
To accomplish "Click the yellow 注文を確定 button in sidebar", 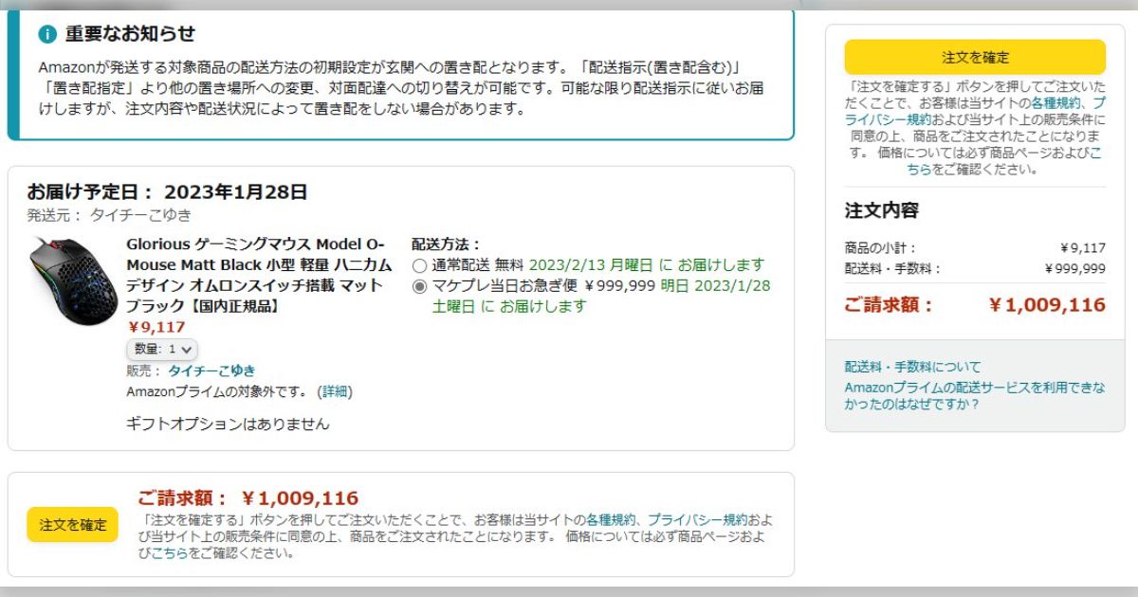I will coord(975,57).
